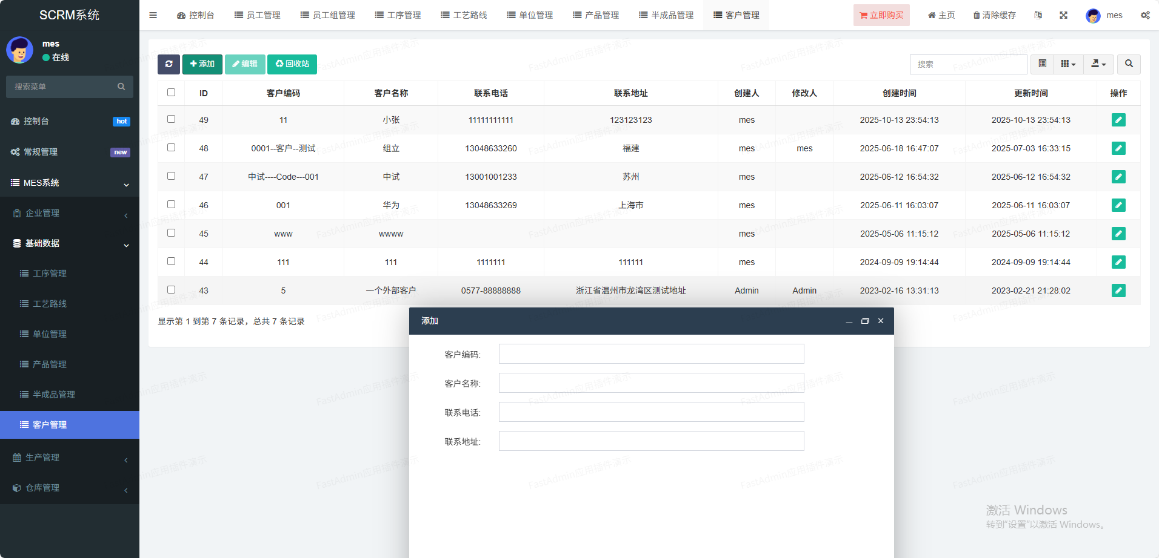Open the settings gears icon at top right
The width and height of the screenshot is (1159, 558).
click(x=1144, y=15)
